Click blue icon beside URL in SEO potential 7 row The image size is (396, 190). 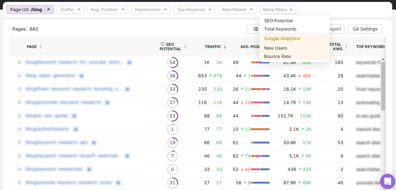tap(127, 156)
